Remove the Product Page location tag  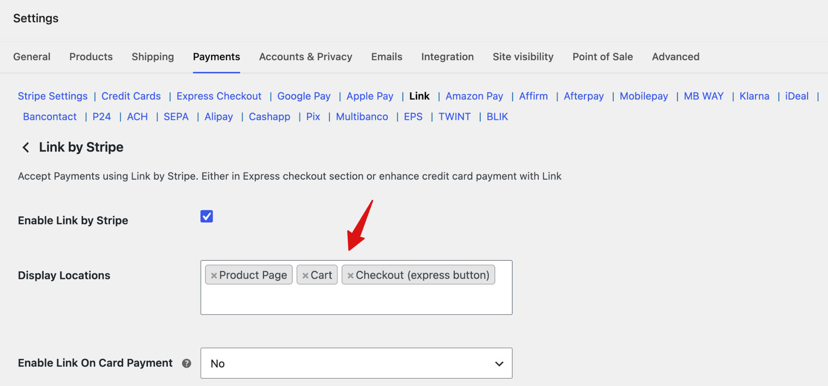[214, 275]
